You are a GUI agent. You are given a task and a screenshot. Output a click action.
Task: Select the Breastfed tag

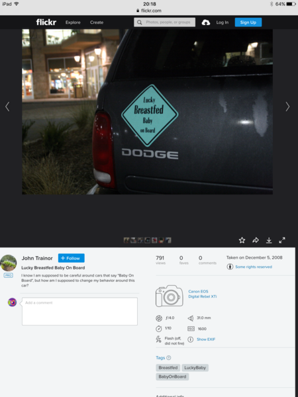click(x=168, y=368)
